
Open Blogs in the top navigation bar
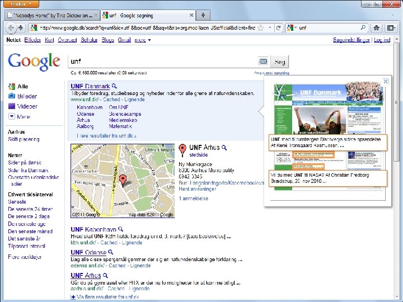pyautogui.click(x=107, y=40)
